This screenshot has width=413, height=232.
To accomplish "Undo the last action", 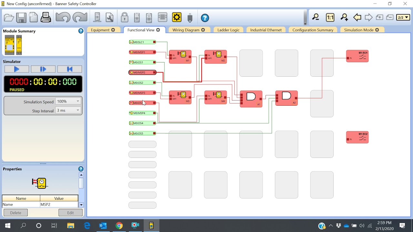I will (x=63, y=17).
